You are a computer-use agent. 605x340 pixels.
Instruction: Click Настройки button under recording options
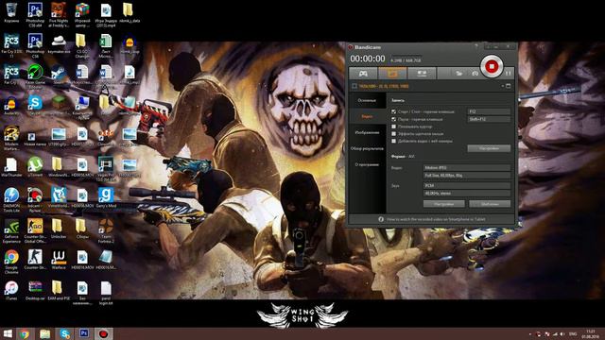489,148
